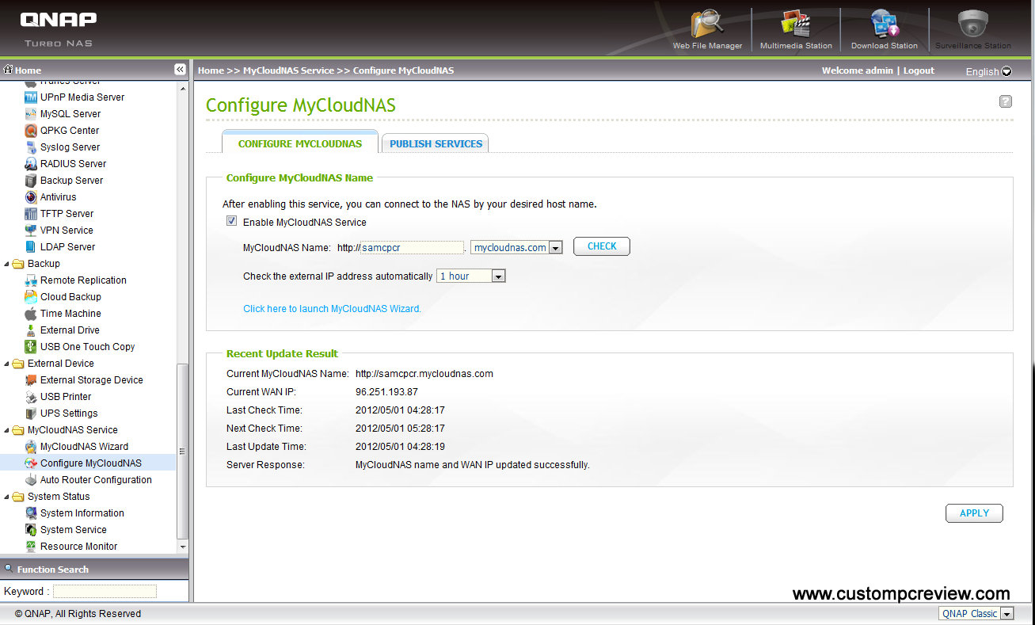Click the Cloud Backup icon

tap(31, 297)
